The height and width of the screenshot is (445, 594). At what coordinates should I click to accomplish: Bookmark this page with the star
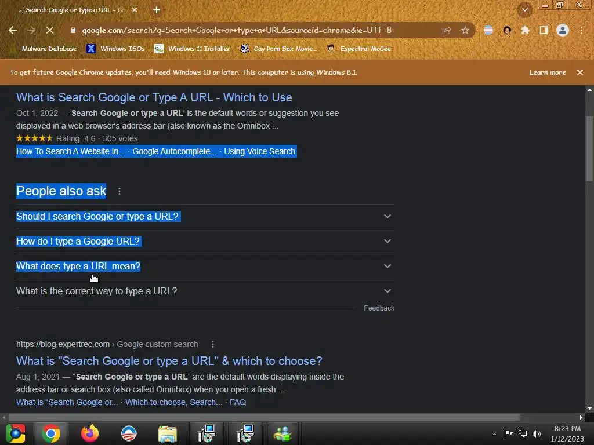[465, 30]
